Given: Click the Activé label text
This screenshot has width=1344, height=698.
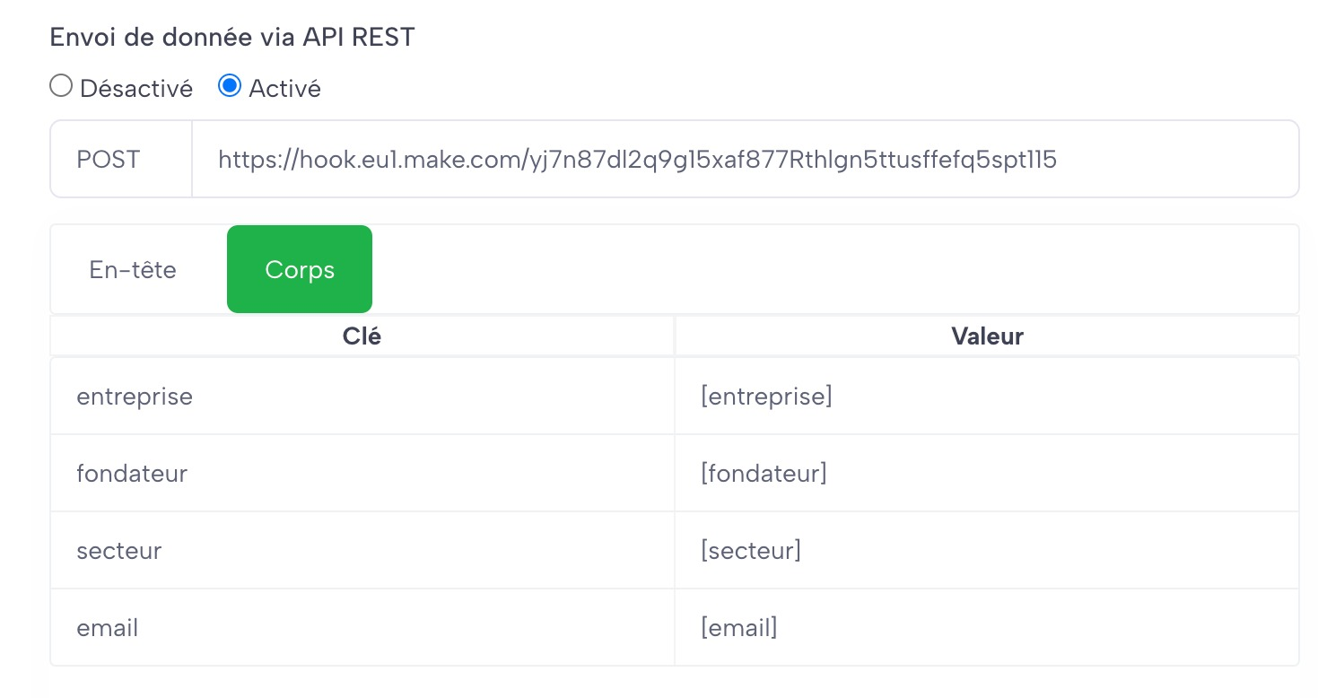Looking at the screenshot, I should (284, 89).
